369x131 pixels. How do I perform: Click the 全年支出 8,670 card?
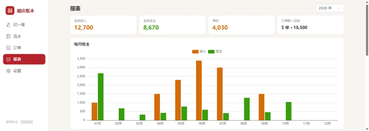coord(172,25)
